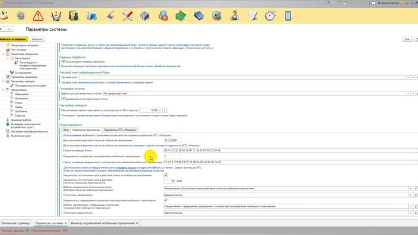Click the mobile key expiry date field
418x235 pixels.
click(172, 140)
